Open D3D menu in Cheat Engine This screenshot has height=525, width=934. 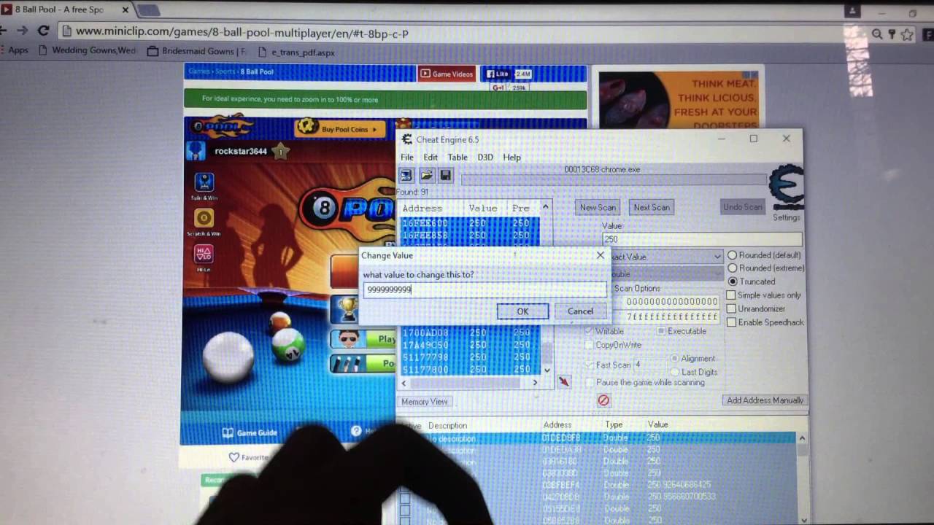click(x=485, y=157)
